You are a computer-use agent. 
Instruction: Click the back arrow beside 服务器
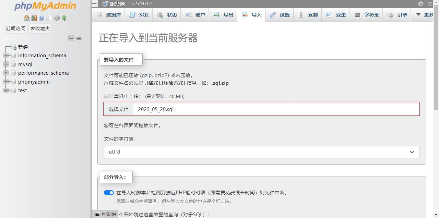coord(95,4)
